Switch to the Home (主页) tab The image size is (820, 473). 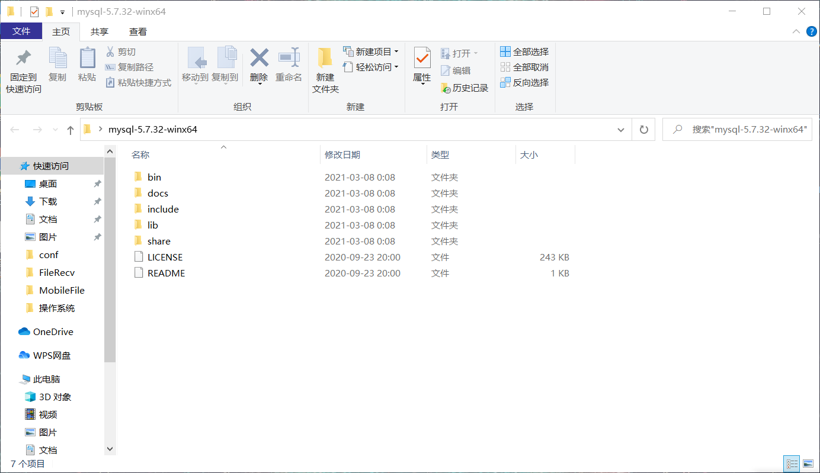[61, 32]
